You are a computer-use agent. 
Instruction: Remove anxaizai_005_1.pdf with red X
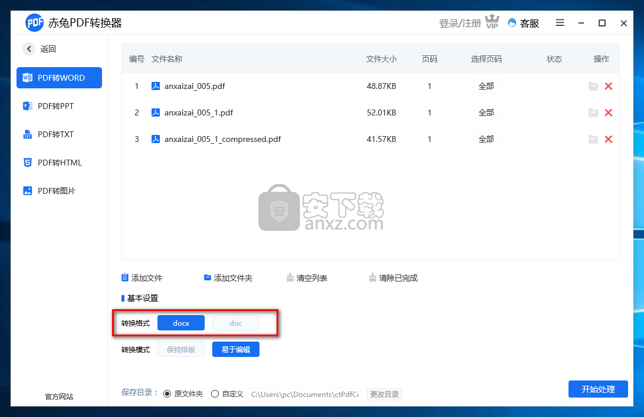[x=609, y=112]
